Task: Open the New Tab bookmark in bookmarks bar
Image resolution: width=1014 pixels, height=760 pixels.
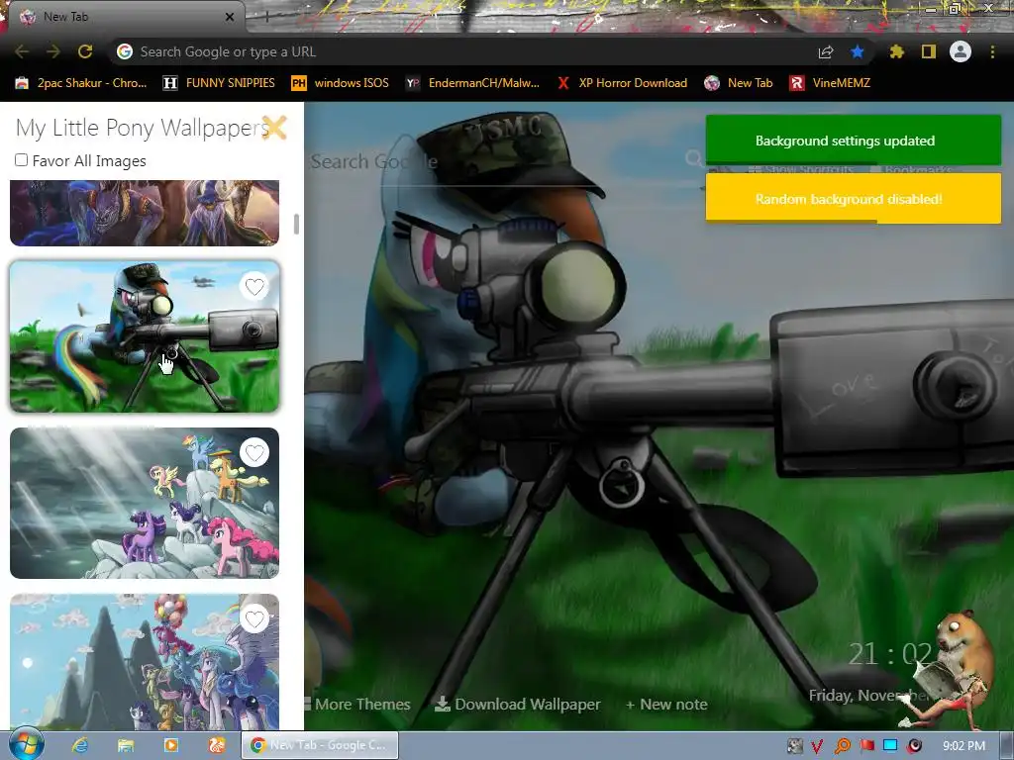Action: coord(739,83)
